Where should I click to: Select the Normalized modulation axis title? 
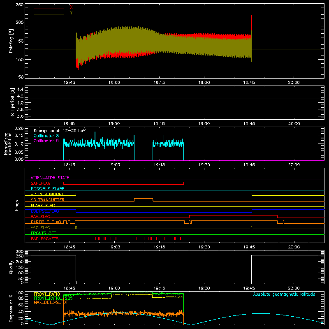[8, 144]
